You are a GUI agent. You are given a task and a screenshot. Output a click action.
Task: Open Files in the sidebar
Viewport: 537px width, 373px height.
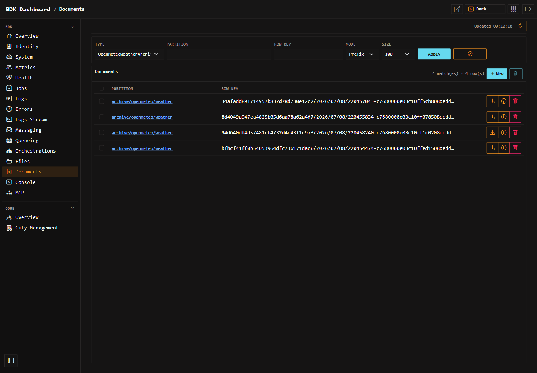pyautogui.click(x=40, y=161)
